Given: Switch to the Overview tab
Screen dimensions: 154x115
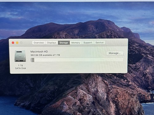Looking at the screenshot, I should [39, 43].
